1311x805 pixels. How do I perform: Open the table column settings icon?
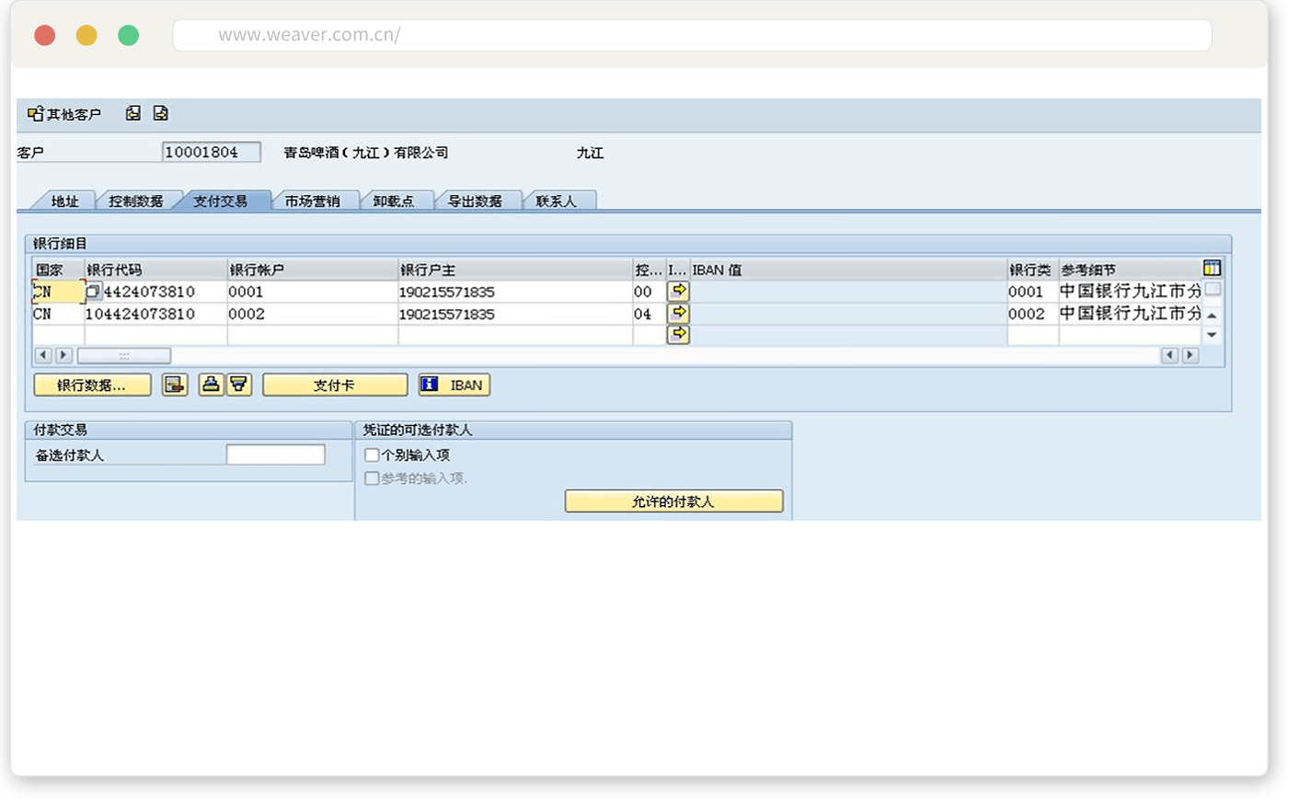[x=1212, y=268]
